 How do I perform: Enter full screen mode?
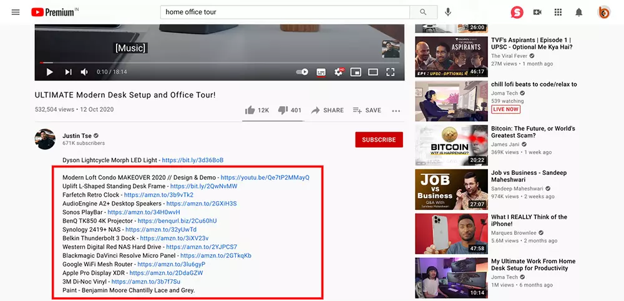(391, 72)
